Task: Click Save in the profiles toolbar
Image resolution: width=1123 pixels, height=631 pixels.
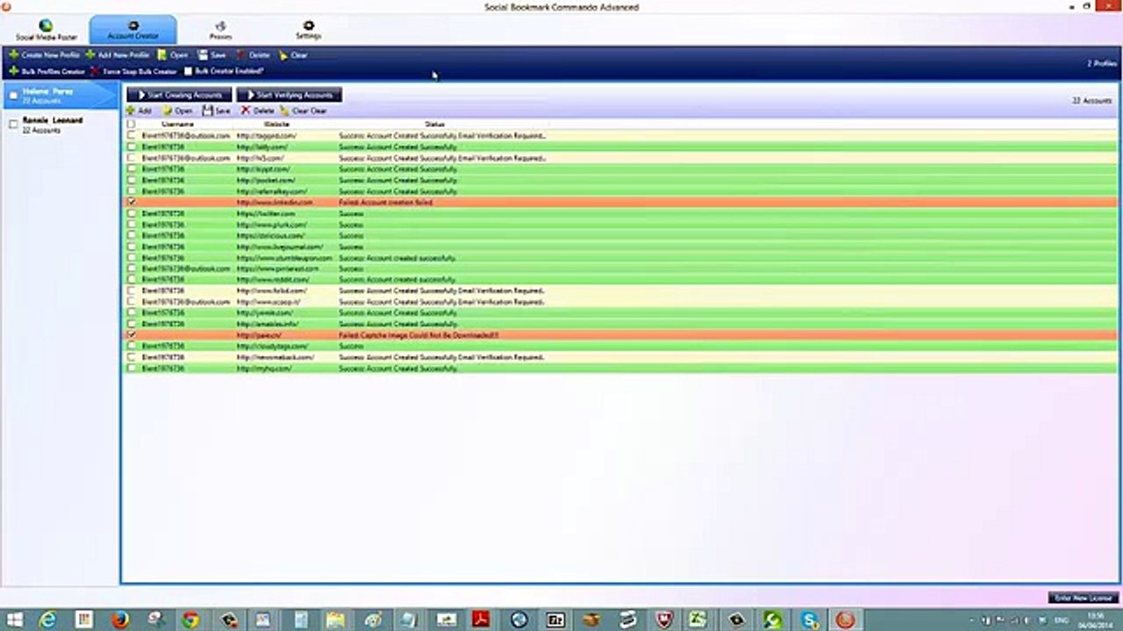Action: click(212, 54)
